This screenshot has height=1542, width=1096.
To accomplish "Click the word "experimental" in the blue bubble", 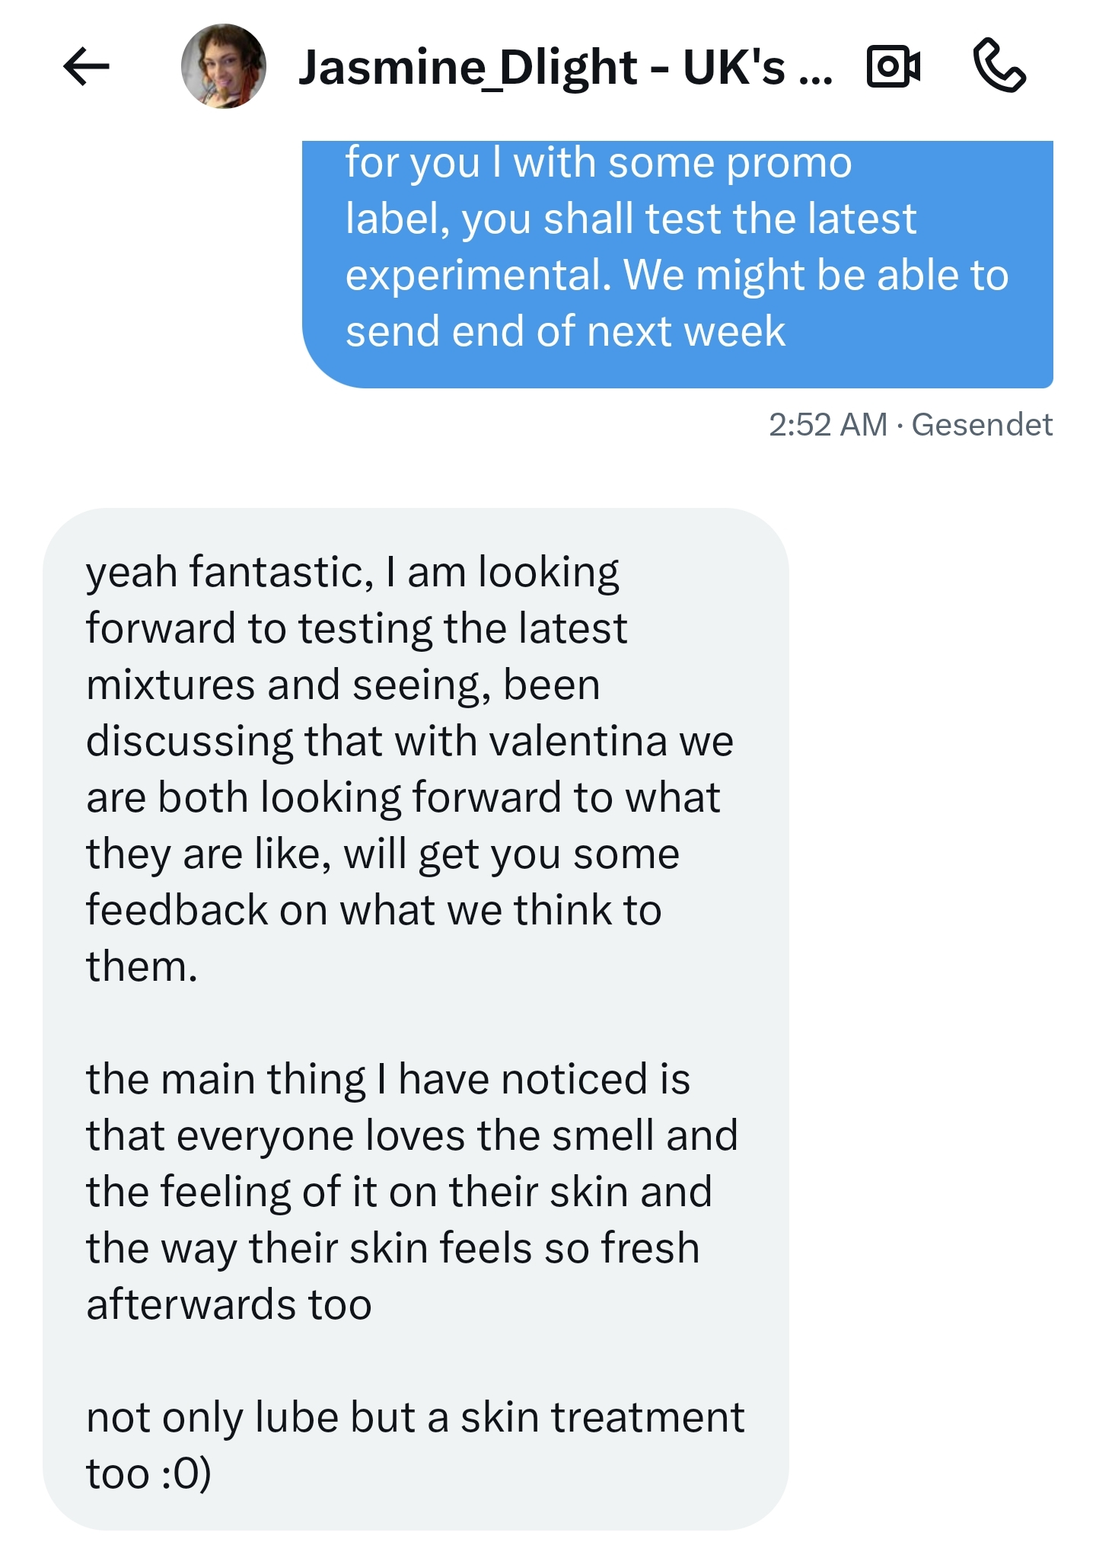I will coord(478,275).
